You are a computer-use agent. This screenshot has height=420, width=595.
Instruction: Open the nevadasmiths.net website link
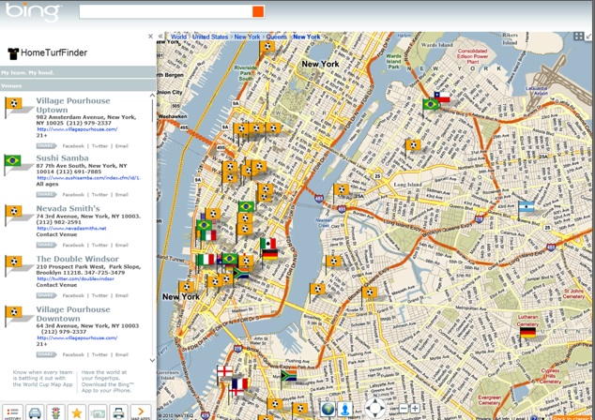(71, 228)
